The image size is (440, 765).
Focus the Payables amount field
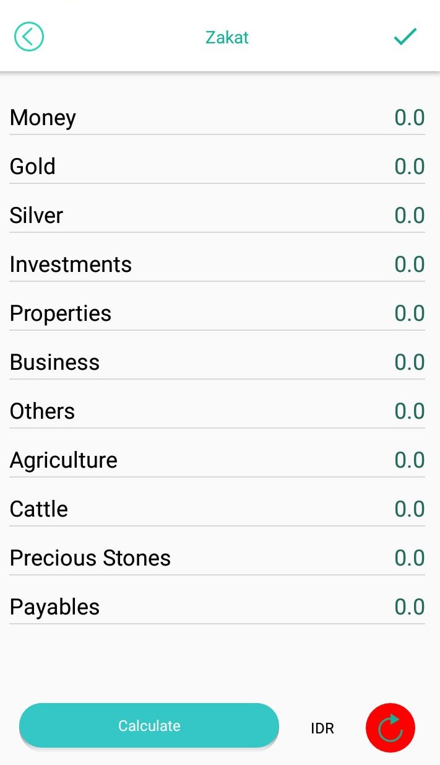click(409, 607)
